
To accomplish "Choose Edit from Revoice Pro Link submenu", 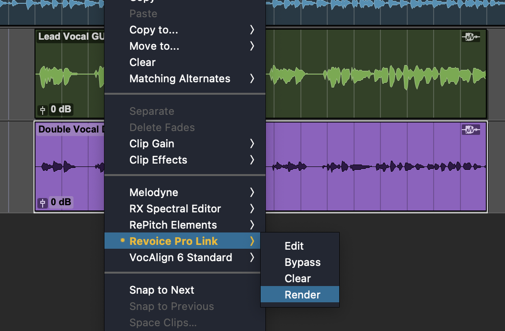I will click(x=294, y=246).
